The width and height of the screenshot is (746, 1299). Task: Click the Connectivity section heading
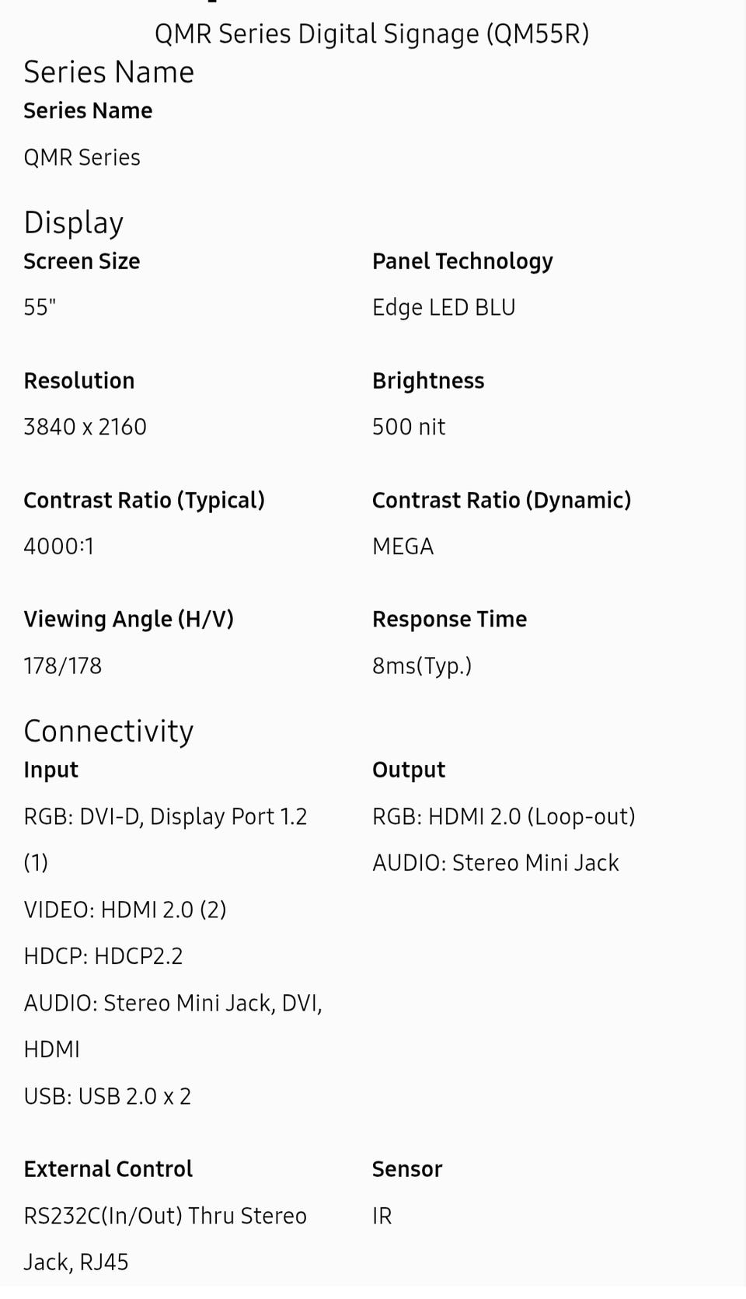pyautogui.click(x=109, y=731)
